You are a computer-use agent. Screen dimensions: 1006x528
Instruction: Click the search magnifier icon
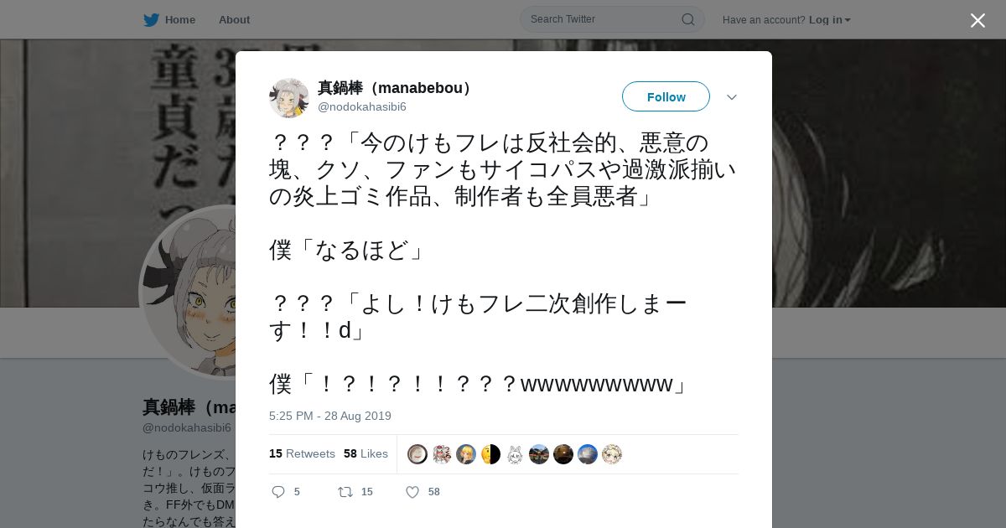click(687, 19)
